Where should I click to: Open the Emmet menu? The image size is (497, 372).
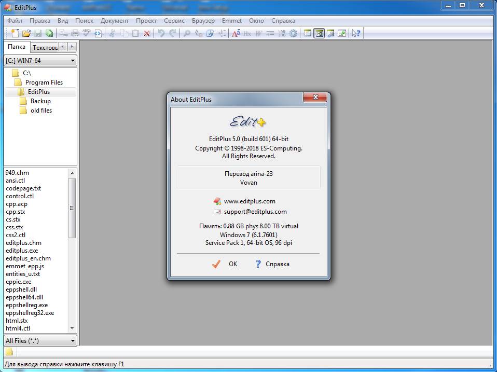point(232,21)
